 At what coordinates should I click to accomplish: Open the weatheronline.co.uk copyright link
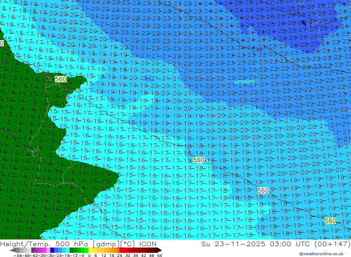[x=322, y=254]
